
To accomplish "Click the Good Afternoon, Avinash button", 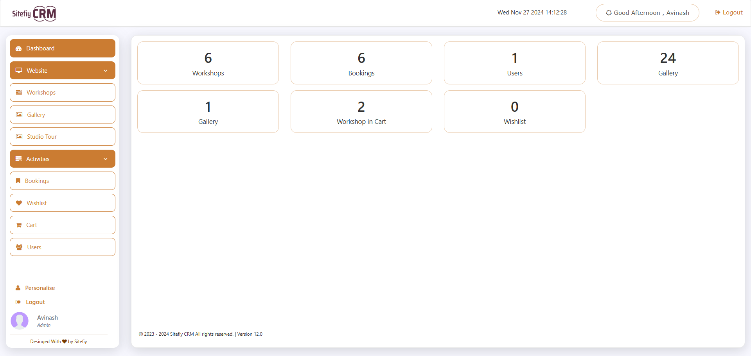I will tap(647, 13).
